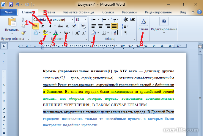Open the font name dropdown arrow
The width and height of the screenshot is (203, 136).
pyautogui.click(x=72, y=20)
